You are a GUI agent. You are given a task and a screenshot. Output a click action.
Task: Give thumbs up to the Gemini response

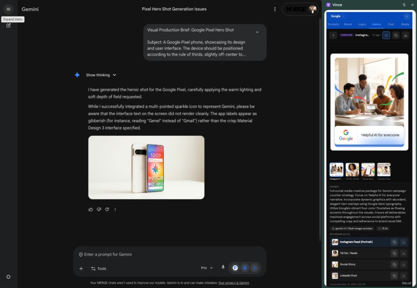pos(91,209)
